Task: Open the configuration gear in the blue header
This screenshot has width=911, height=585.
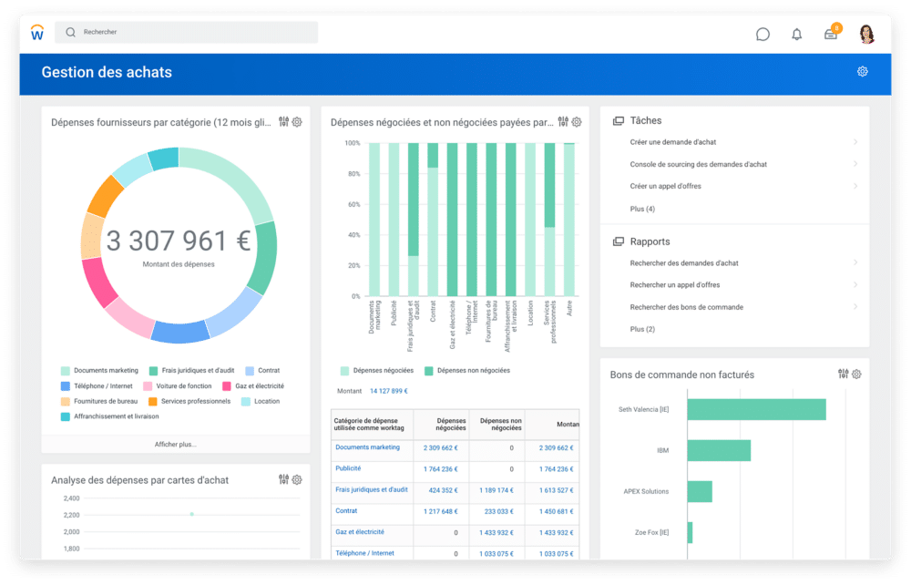Action: (862, 71)
